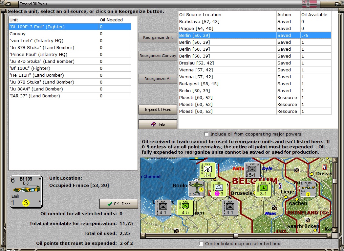This screenshot has height=251, width=344.
Task: Click the map's right scroll arrow
Action: [x=329, y=236]
